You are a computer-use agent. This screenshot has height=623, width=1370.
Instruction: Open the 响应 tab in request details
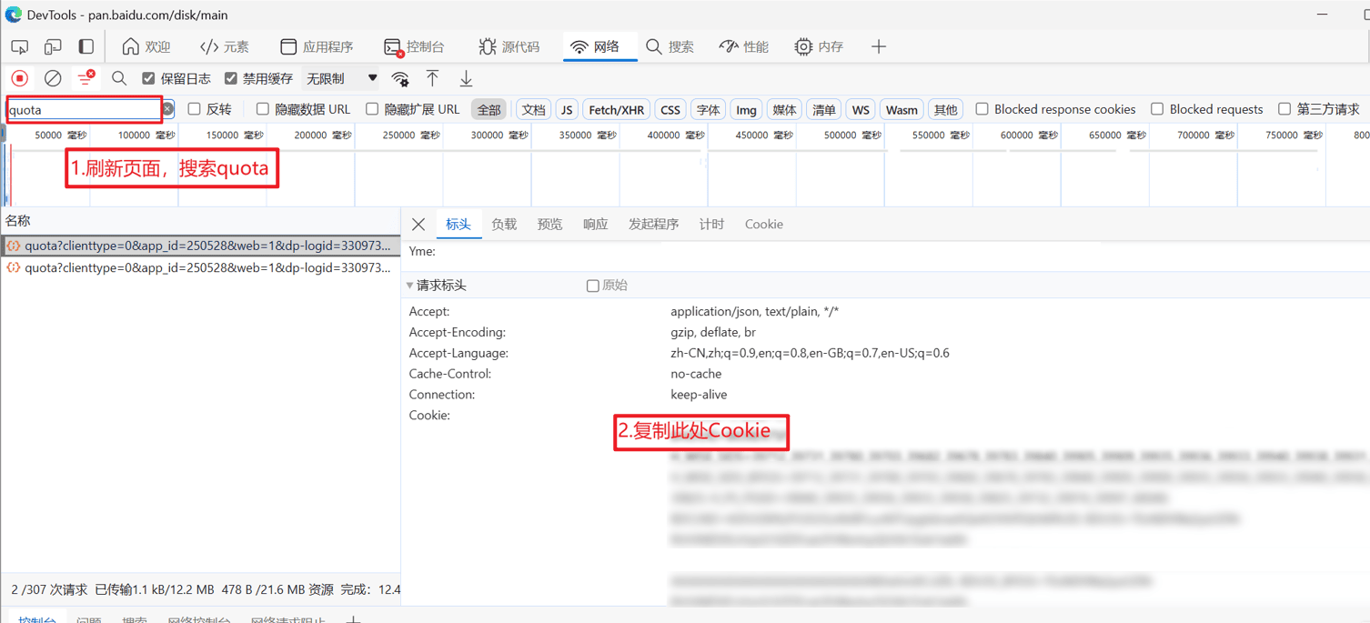pyautogui.click(x=594, y=224)
